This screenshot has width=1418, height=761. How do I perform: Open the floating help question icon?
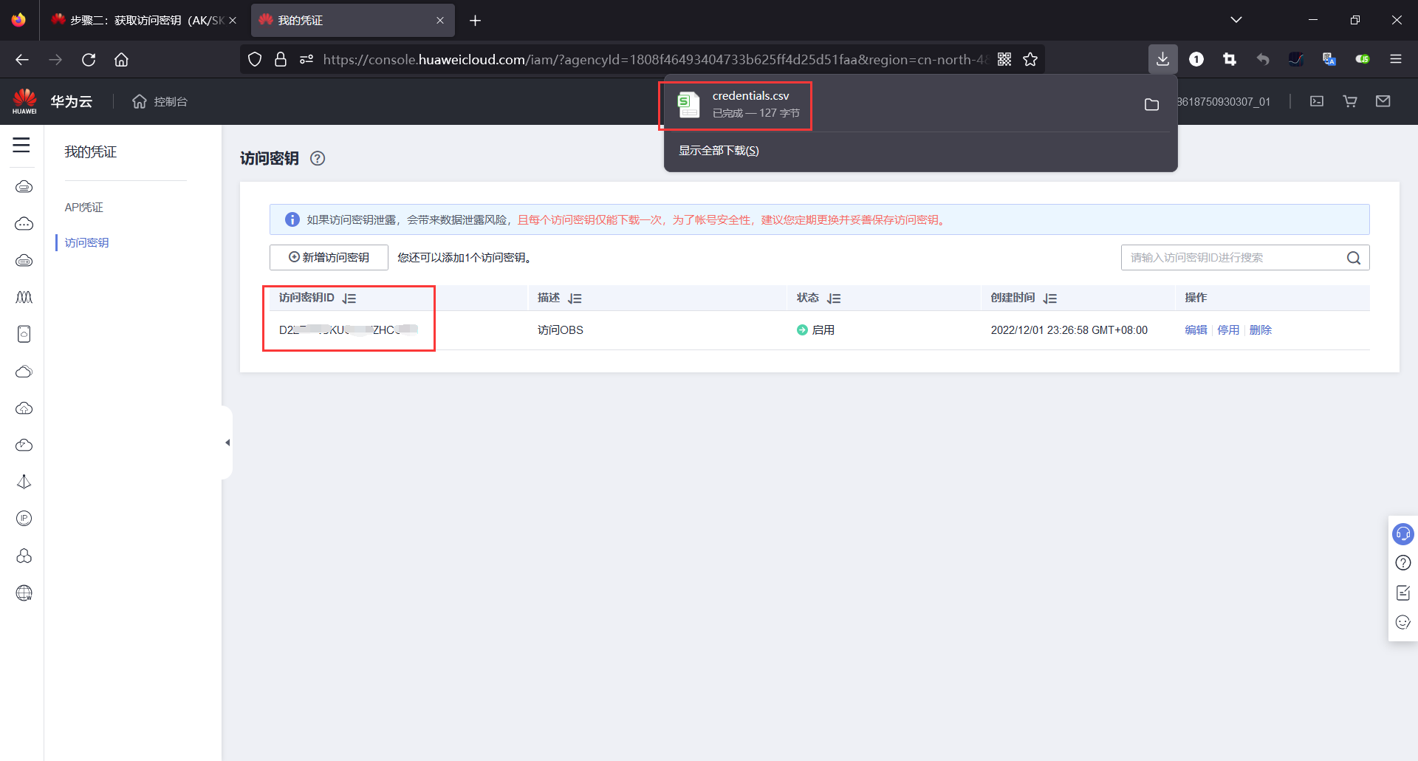[x=1403, y=563]
